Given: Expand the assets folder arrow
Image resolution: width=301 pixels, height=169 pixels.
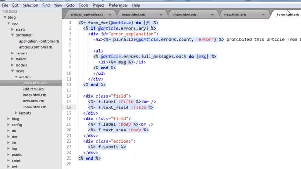Looking at the screenshot, I should pyautogui.click(x=12, y=29).
